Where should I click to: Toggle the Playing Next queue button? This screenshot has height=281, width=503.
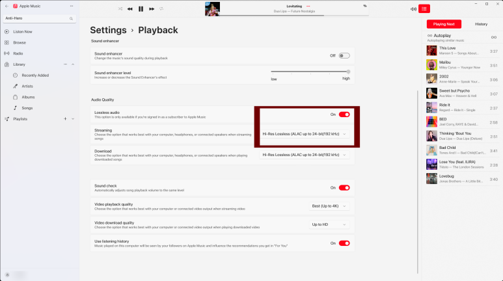point(424,9)
